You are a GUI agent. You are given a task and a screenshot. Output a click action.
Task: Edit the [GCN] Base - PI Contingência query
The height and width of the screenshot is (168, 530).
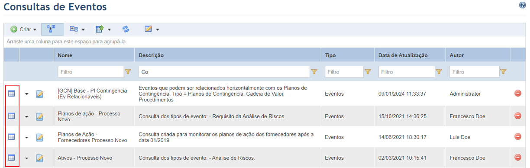click(x=40, y=94)
